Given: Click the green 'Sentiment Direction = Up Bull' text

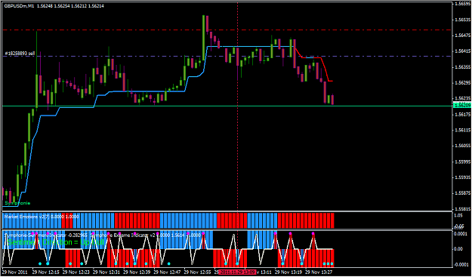Looking at the screenshot, I should click(x=55, y=242).
